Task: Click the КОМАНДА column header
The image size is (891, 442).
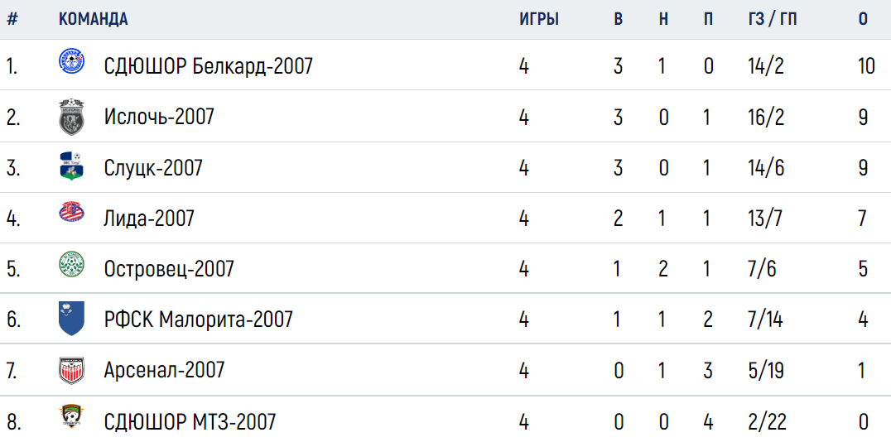Action: [x=94, y=19]
